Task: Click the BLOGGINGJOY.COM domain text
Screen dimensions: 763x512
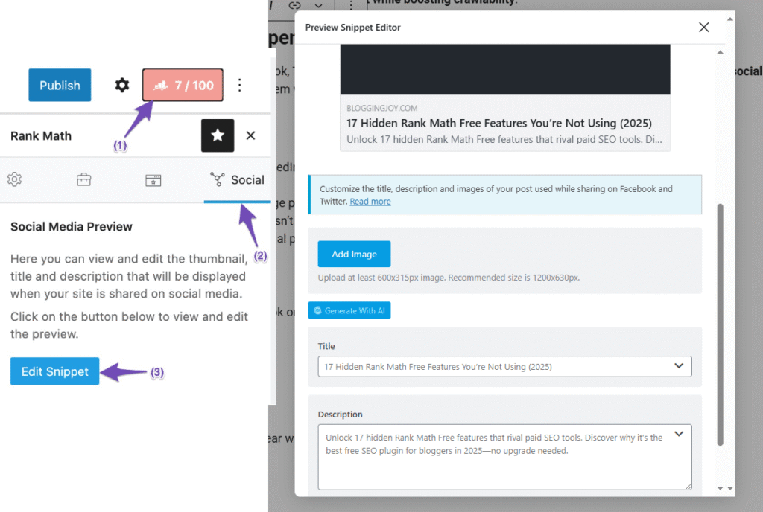Action: (x=382, y=109)
